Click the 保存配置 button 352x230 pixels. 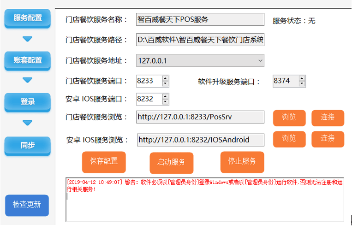(x=104, y=162)
